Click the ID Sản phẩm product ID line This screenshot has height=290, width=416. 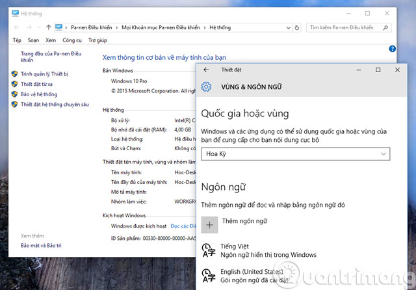point(153,238)
